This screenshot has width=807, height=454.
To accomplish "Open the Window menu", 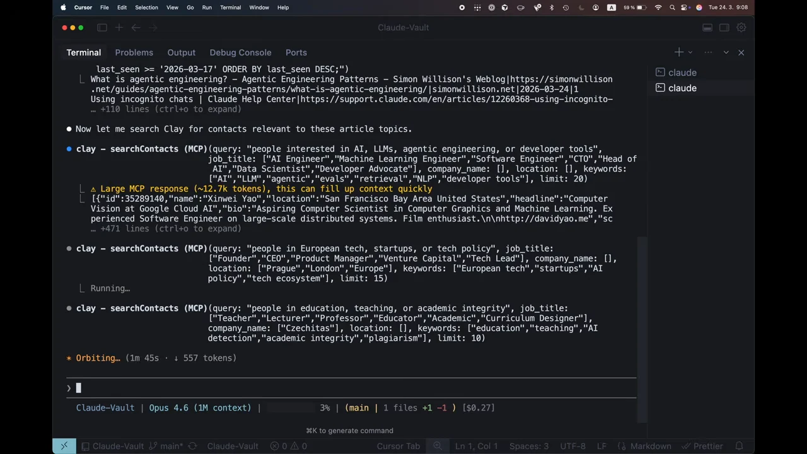I will click(259, 8).
